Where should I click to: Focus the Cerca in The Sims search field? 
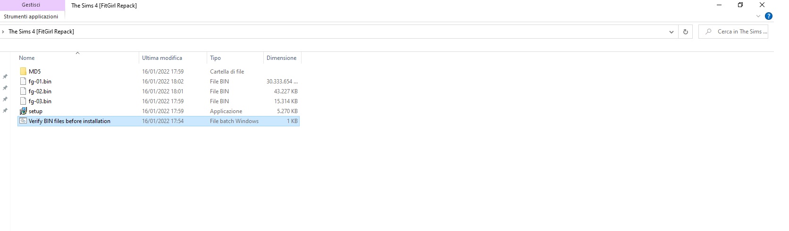(733, 32)
